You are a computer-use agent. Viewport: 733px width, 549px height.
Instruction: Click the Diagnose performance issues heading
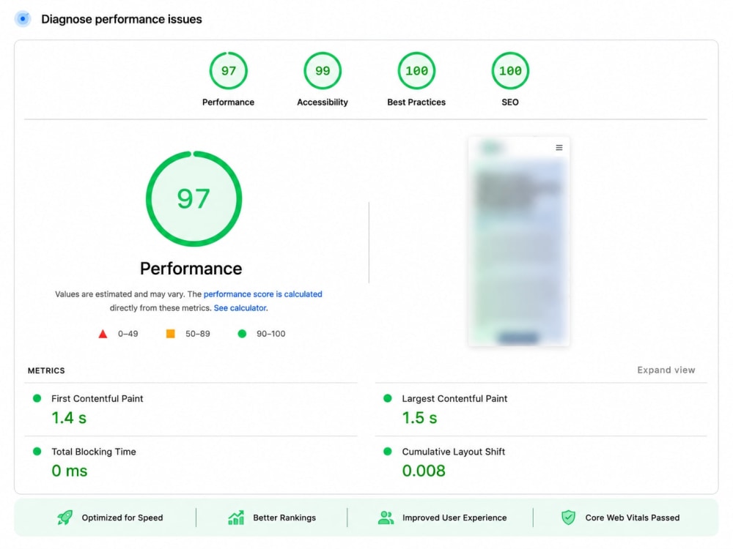(122, 19)
